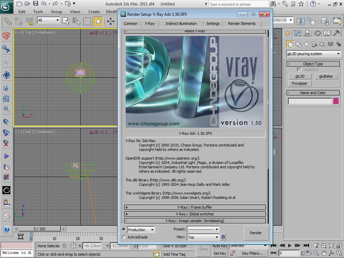Toggle the Lock View padlock button
Image resolution: width=344 pixels, height=258 pixels.
pos(223,237)
